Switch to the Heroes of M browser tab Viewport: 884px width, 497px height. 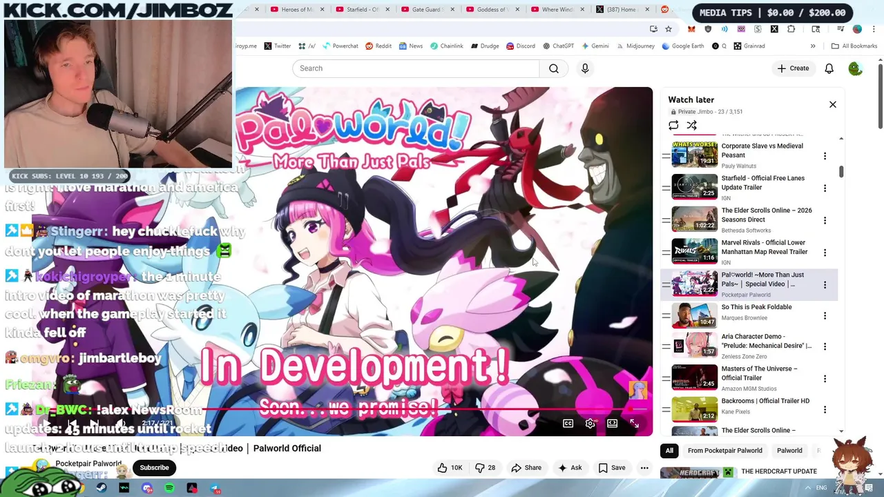click(x=297, y=10)
